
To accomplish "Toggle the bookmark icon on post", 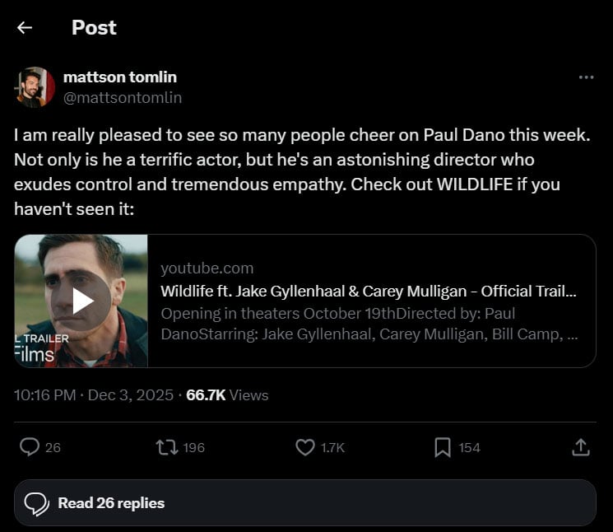I will (443, 447).
